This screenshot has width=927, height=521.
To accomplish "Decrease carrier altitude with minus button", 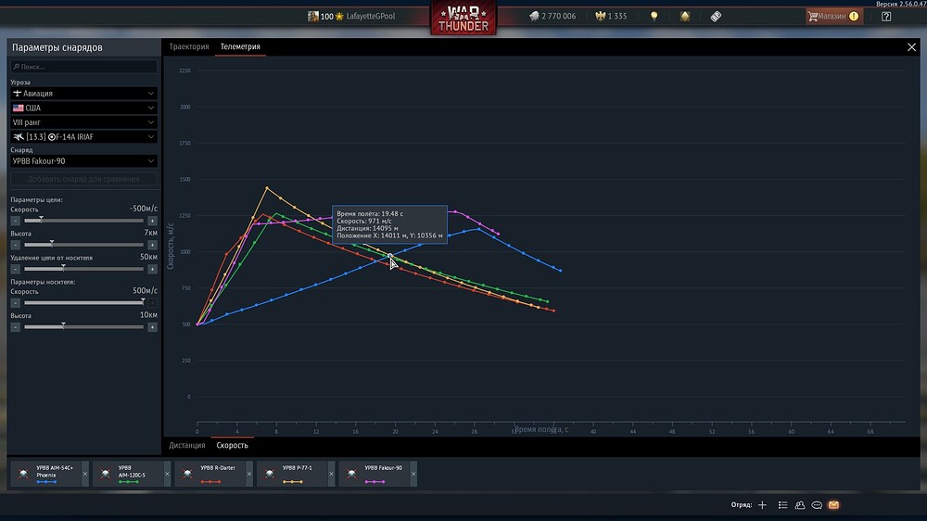I will pyautogui.click(x=16, y=327).
